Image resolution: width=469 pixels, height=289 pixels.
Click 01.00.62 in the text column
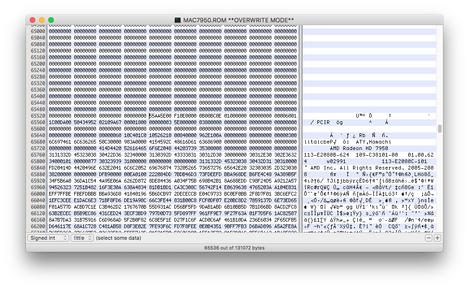[421, 155]
